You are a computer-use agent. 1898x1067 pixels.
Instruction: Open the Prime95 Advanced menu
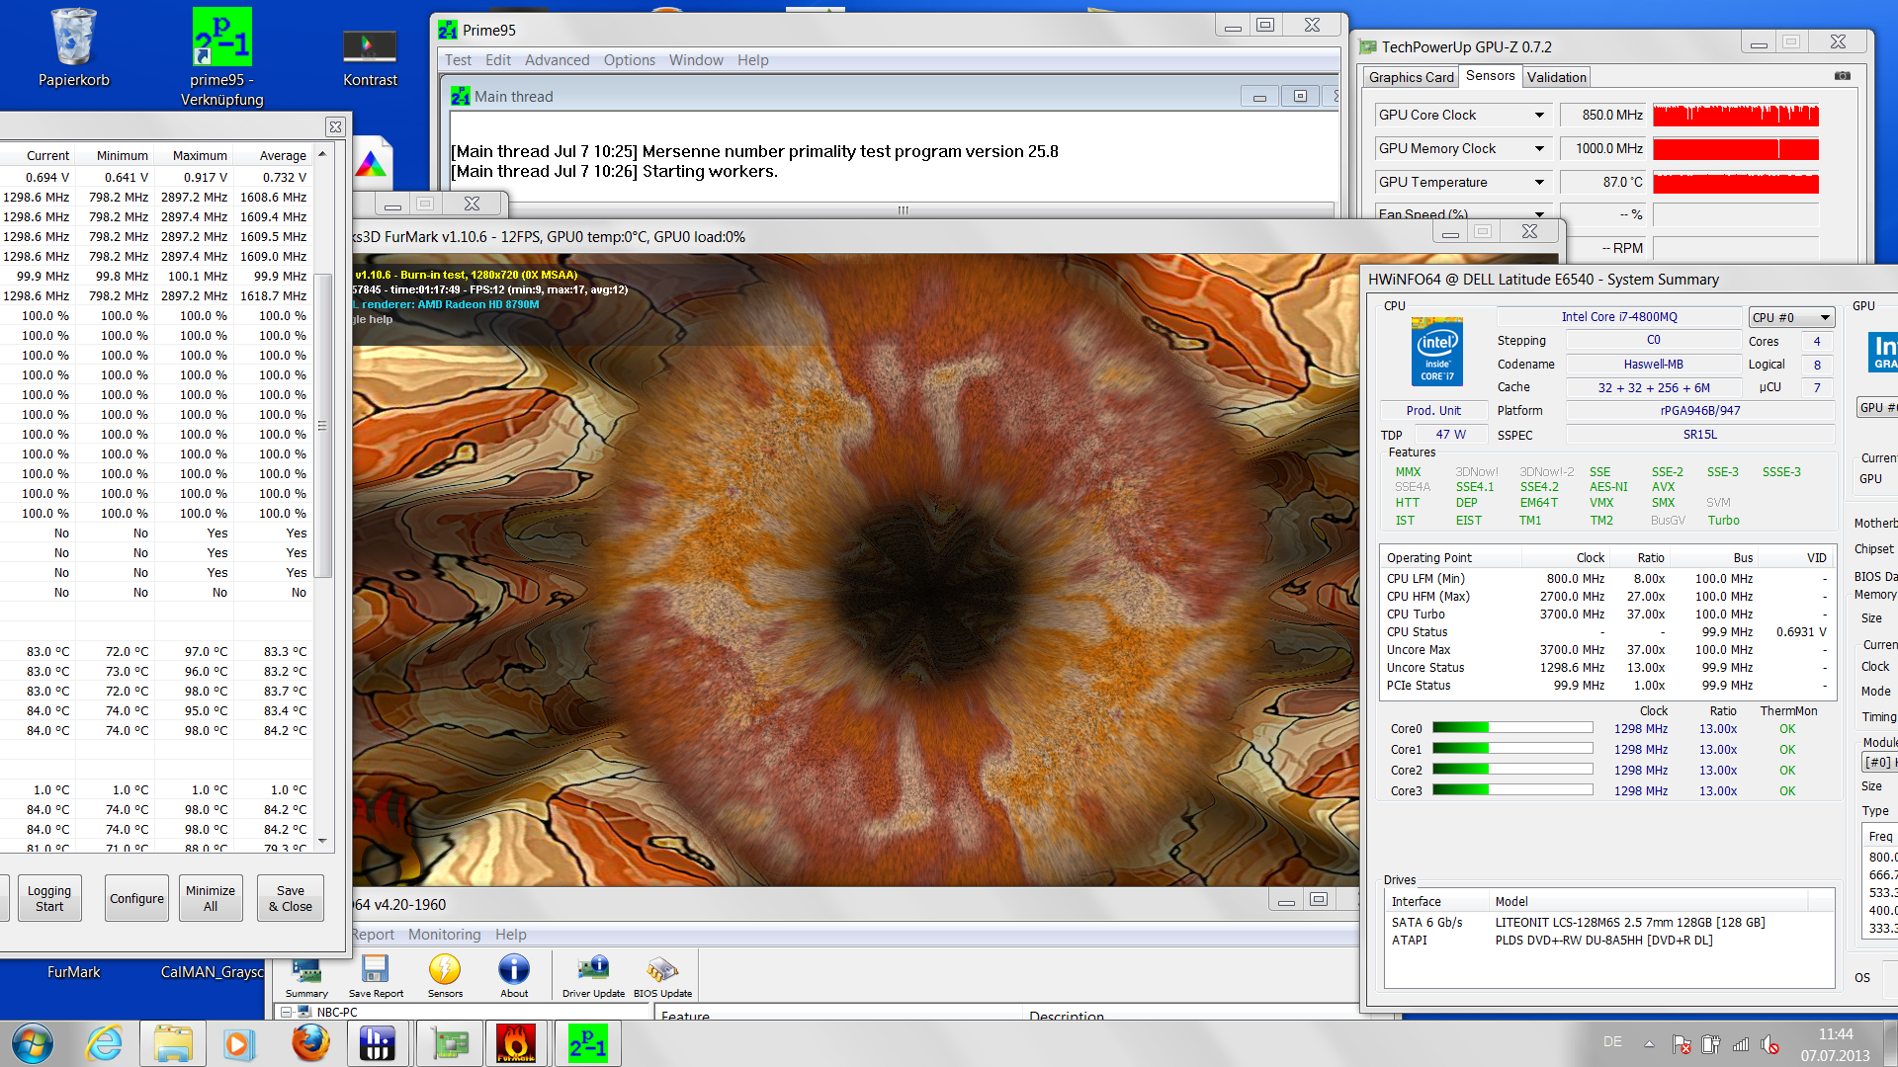[557, 60]
